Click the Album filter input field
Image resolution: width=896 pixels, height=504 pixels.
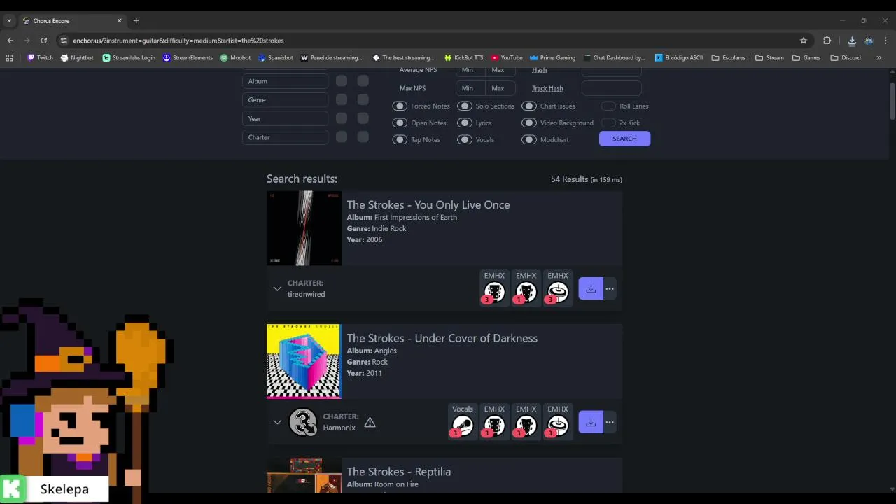285,81
